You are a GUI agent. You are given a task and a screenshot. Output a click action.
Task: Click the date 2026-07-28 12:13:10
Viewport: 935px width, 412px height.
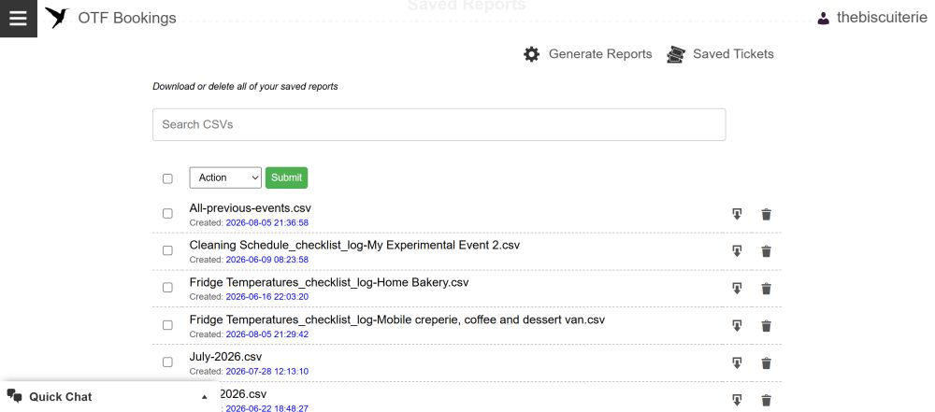(x=267, y=372)
